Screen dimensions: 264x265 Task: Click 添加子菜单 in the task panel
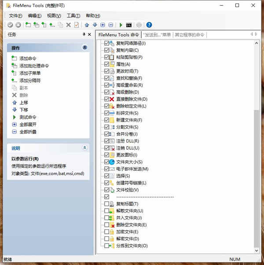click(x=30, y=73)
